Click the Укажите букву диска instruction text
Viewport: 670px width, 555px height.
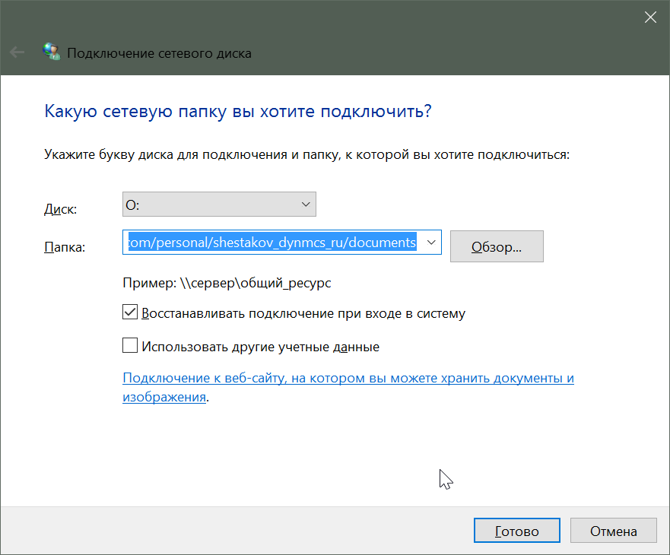[306, 154]
